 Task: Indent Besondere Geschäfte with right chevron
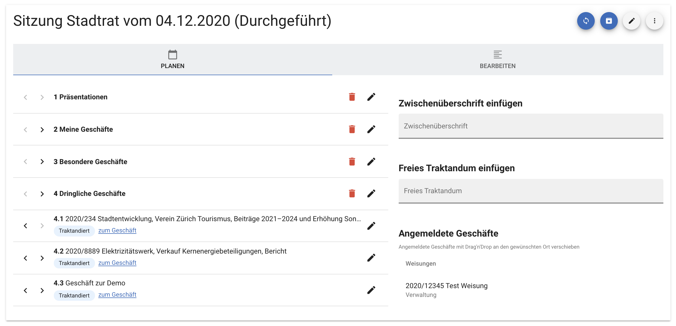coord(42,162)
